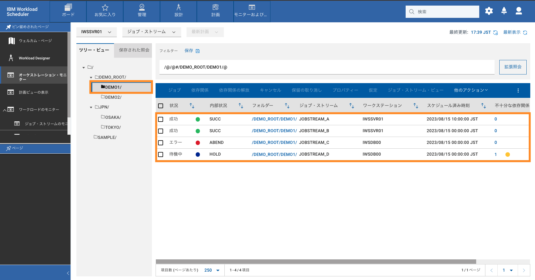Open the Planning (計画) icon
Screen dimensions: 535x280
tap(216, 7)
